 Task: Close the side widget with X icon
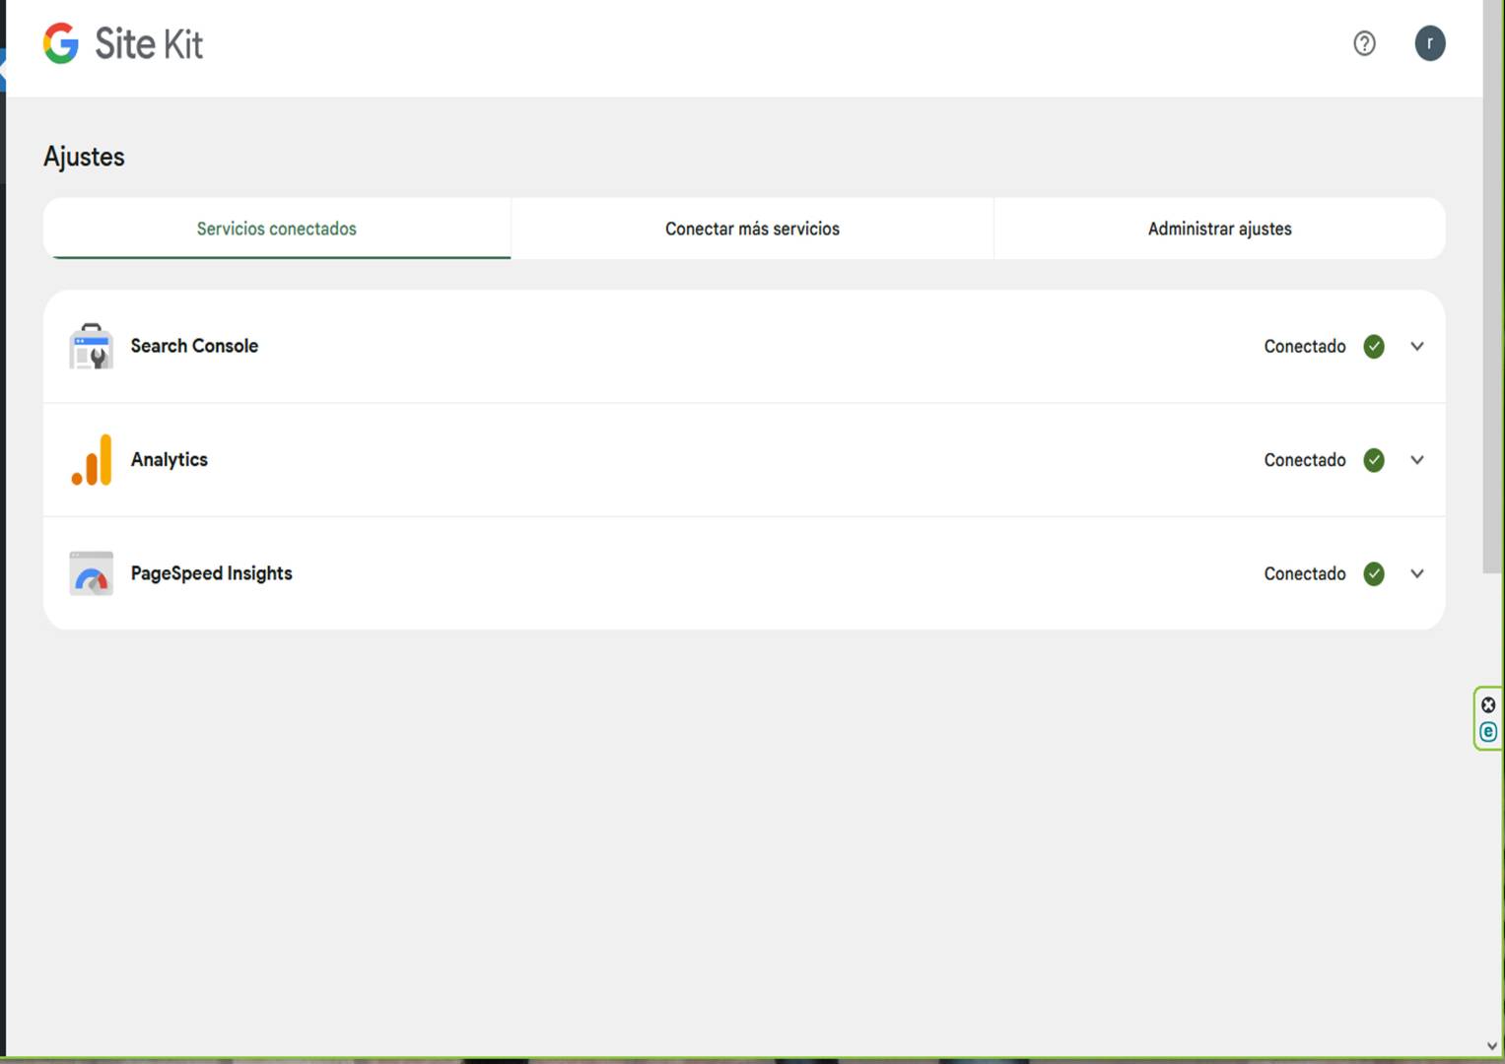point(1488,705)
